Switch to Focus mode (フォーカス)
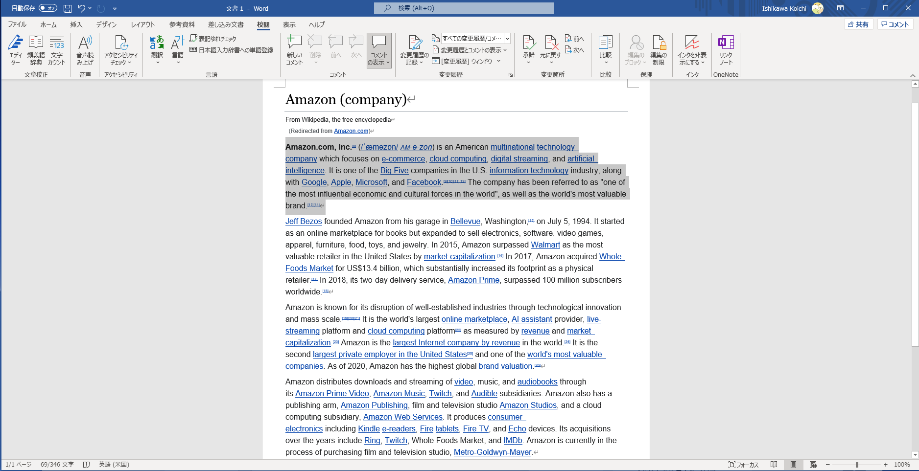919x471 pixels. tap(743, 465)
